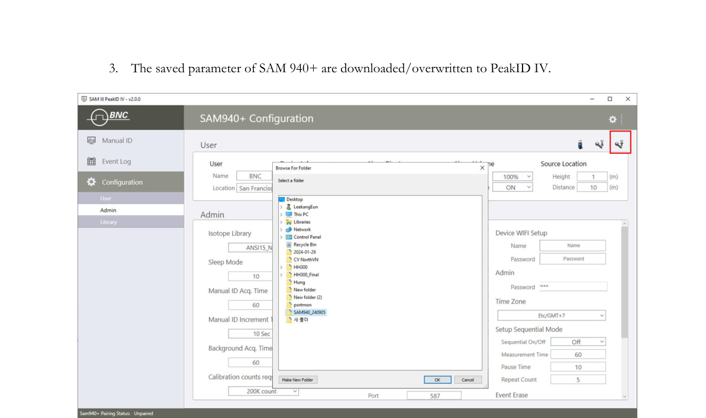Open the User configuration sub-item

click(131, 198)
